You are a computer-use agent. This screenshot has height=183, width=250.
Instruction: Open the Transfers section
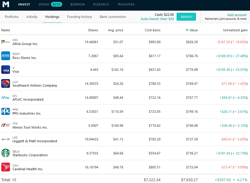point(126,5)
